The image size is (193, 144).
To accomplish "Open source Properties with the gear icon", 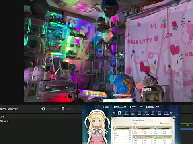I will pos(50,109).
